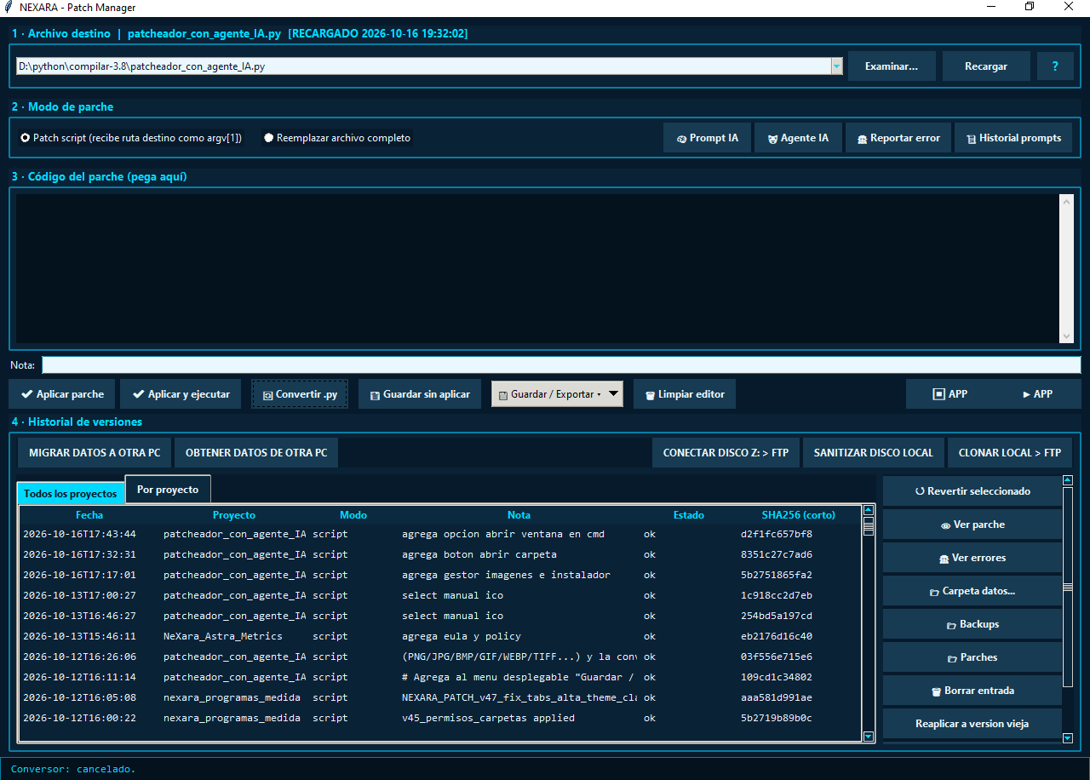This screenshot has width=1090, height=780.
Task: Click stop APP button
Action: coord(950,394)
